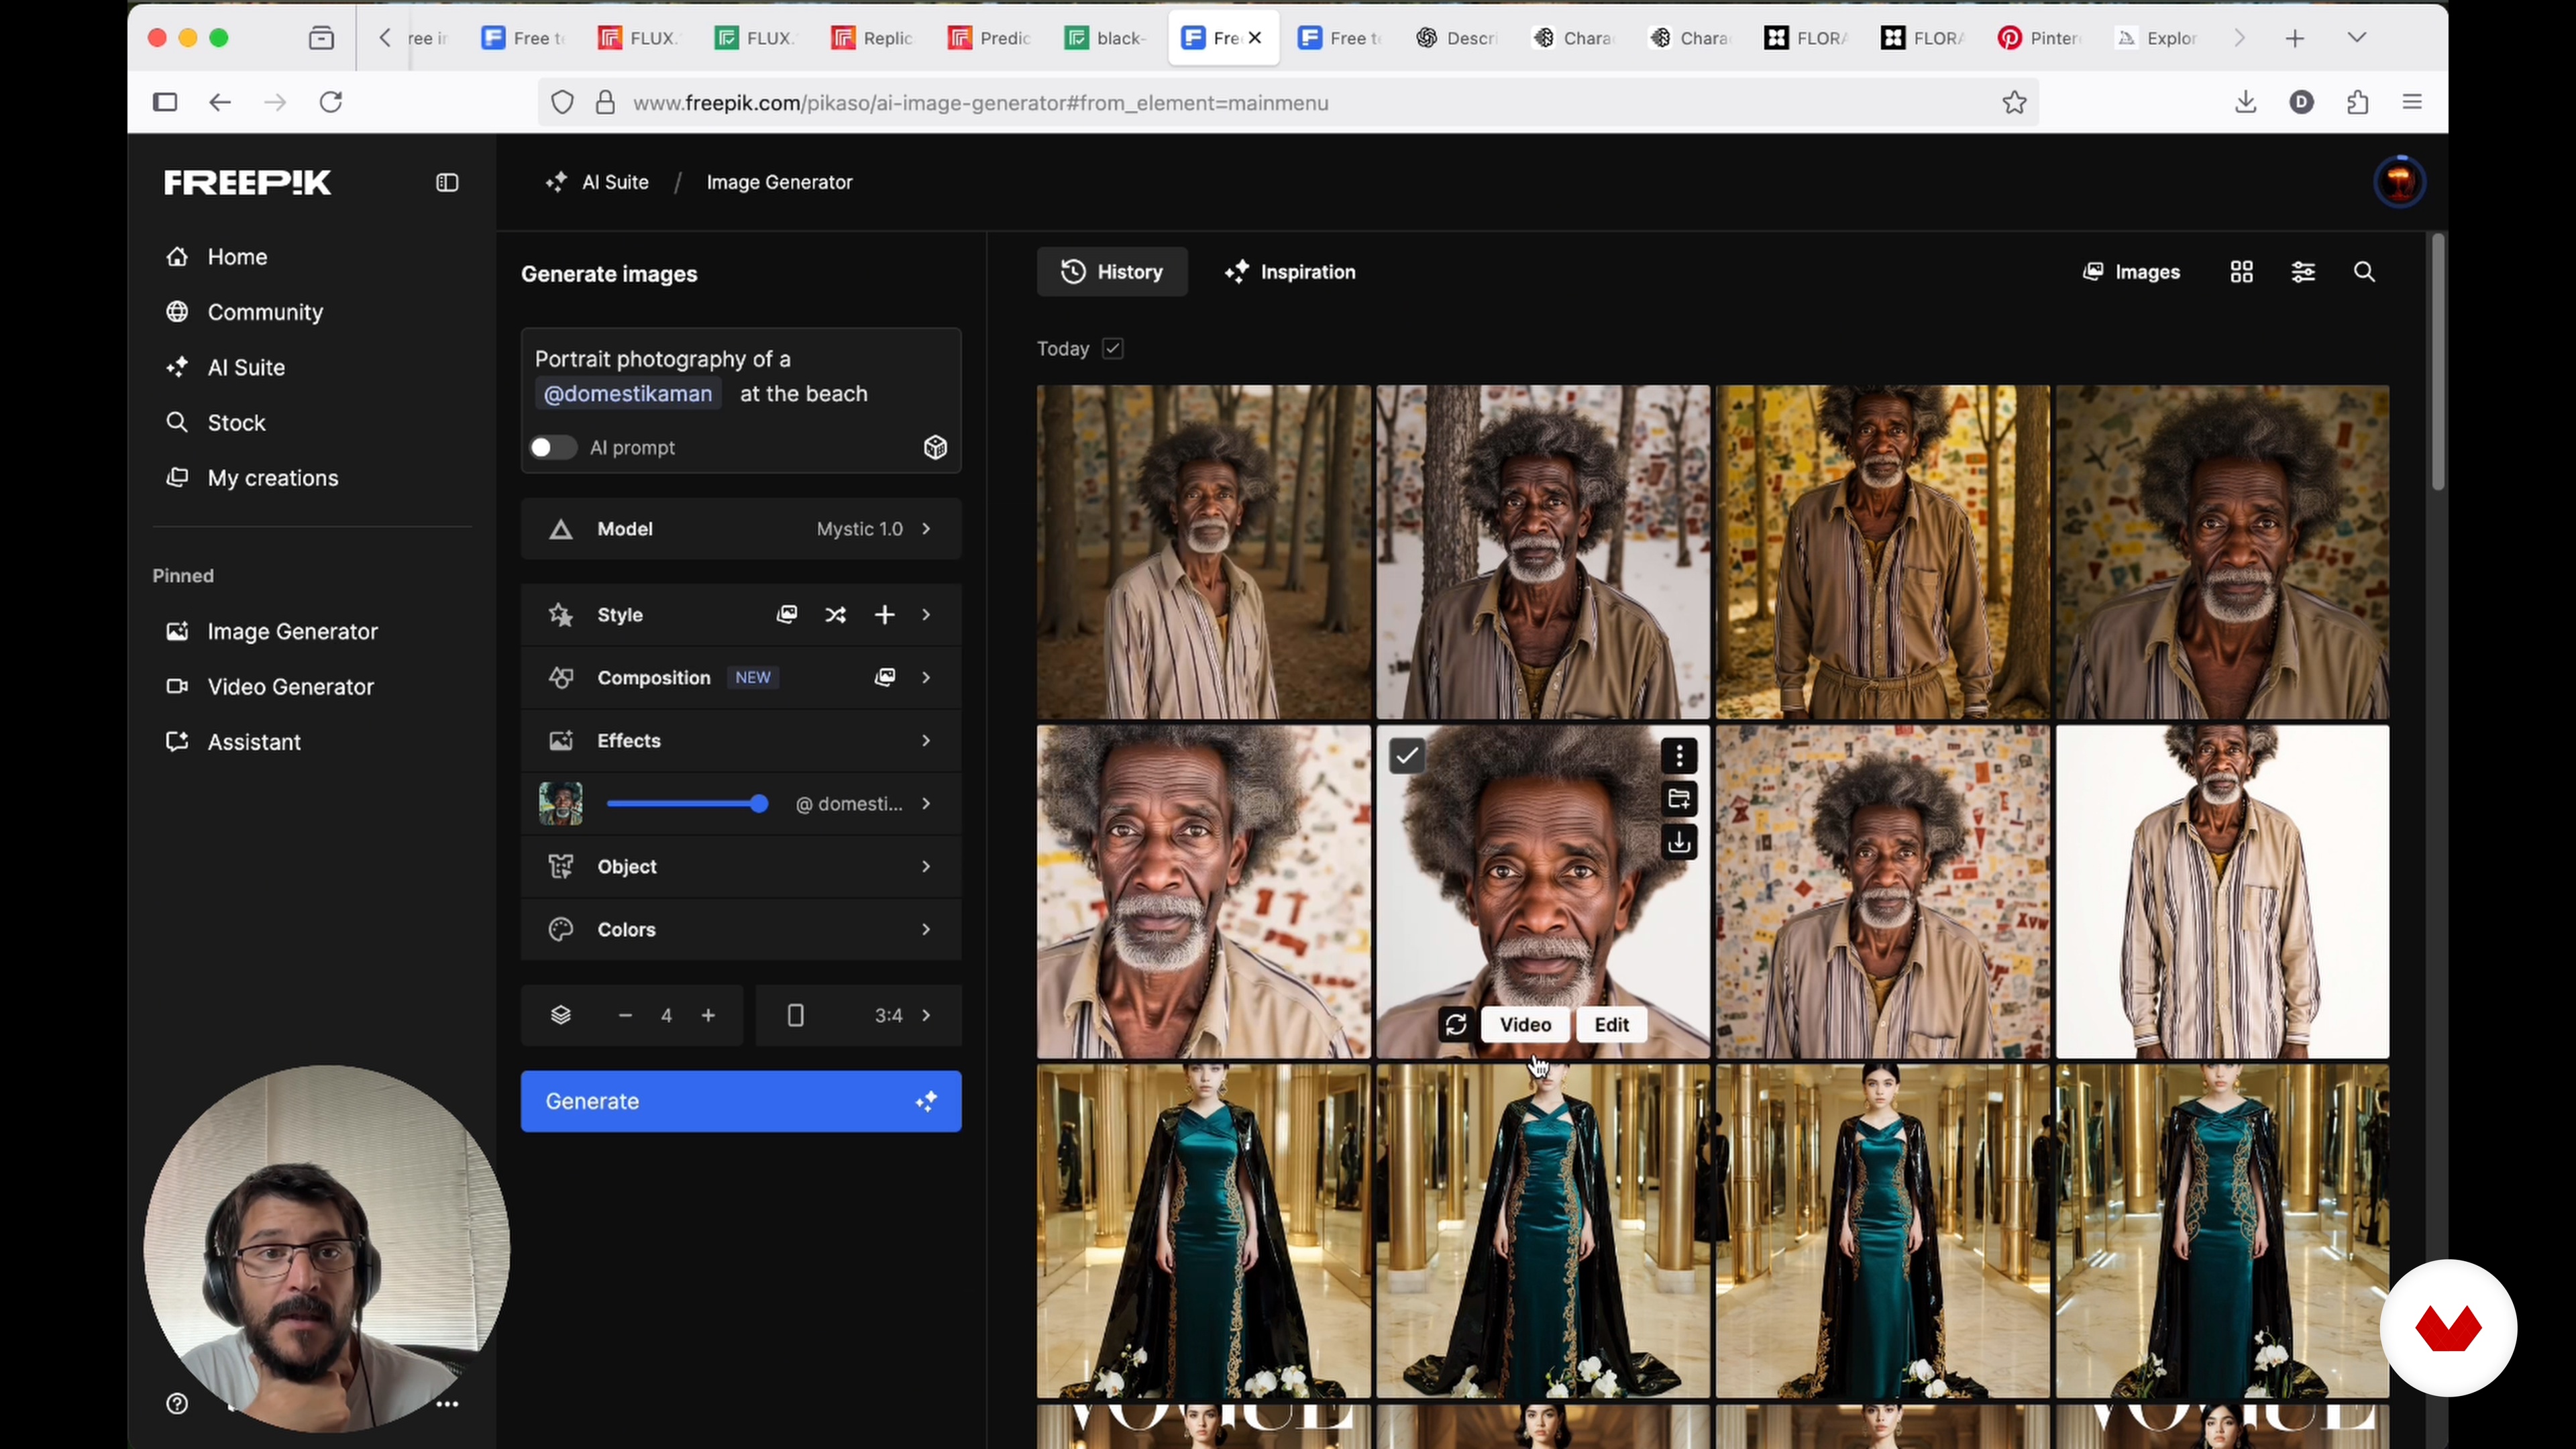This screenshot has height=1449, width=2576.
Task: Click the regenerate icon beside Video button
Action: coord(1456,1024)
